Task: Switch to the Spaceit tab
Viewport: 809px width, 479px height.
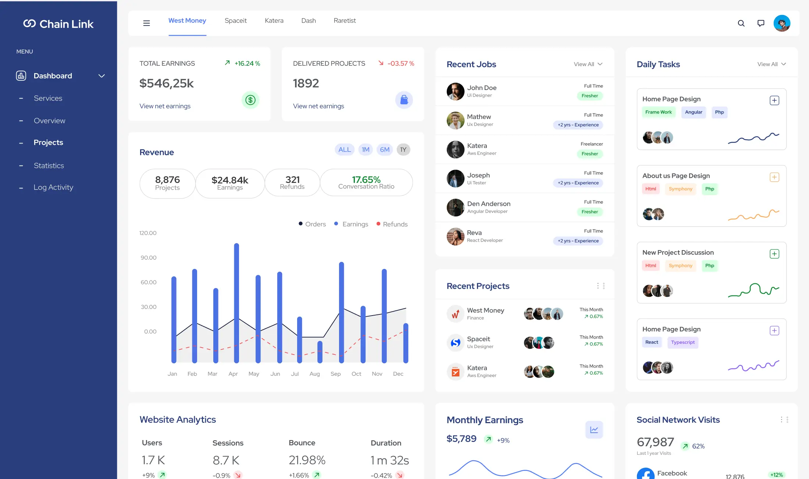Action: pyautogui.click(x=235, y=21)
